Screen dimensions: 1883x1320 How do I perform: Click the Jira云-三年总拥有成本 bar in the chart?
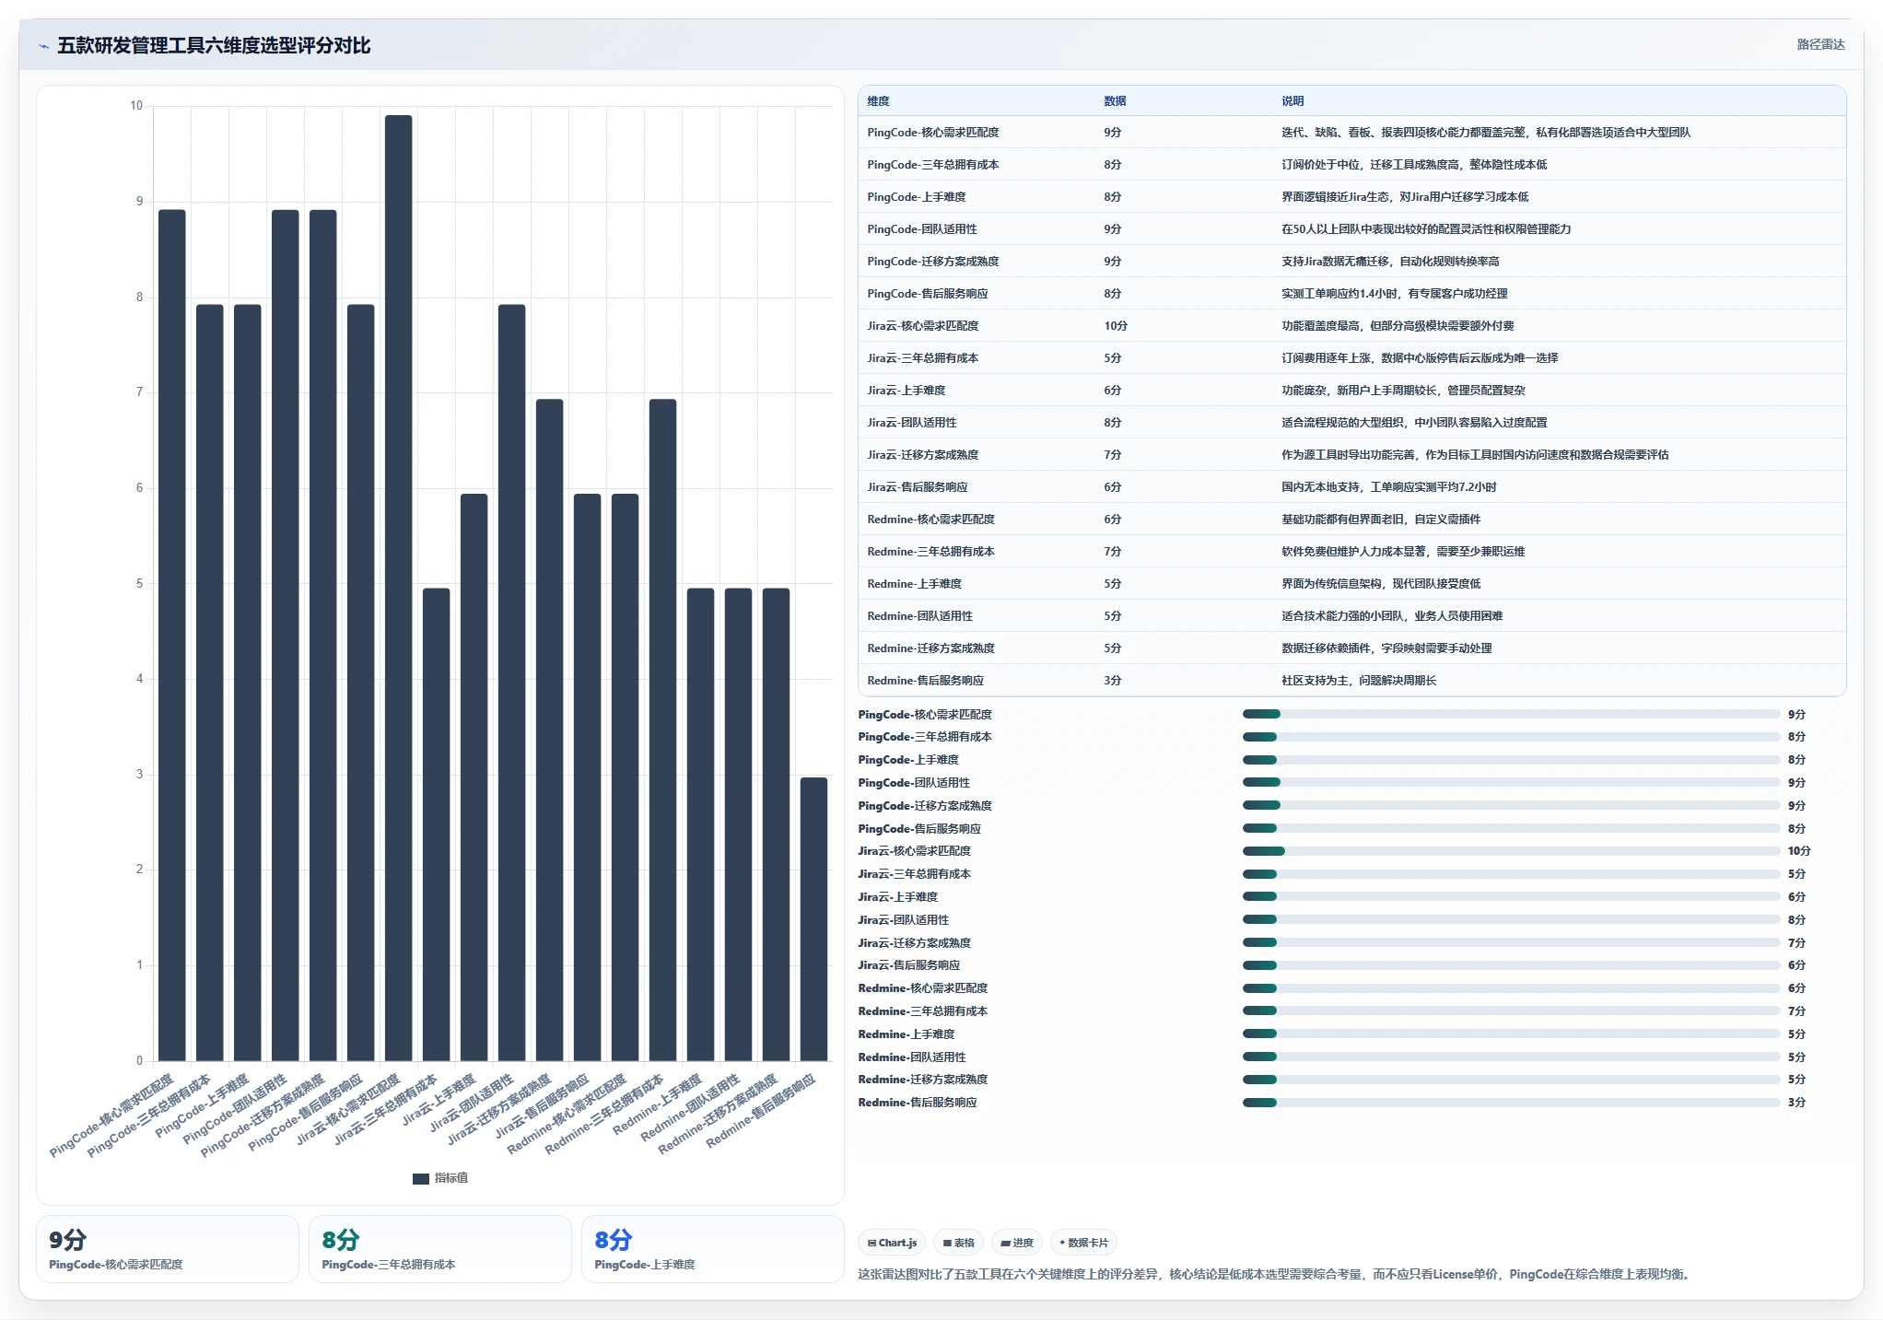[436, 824]
